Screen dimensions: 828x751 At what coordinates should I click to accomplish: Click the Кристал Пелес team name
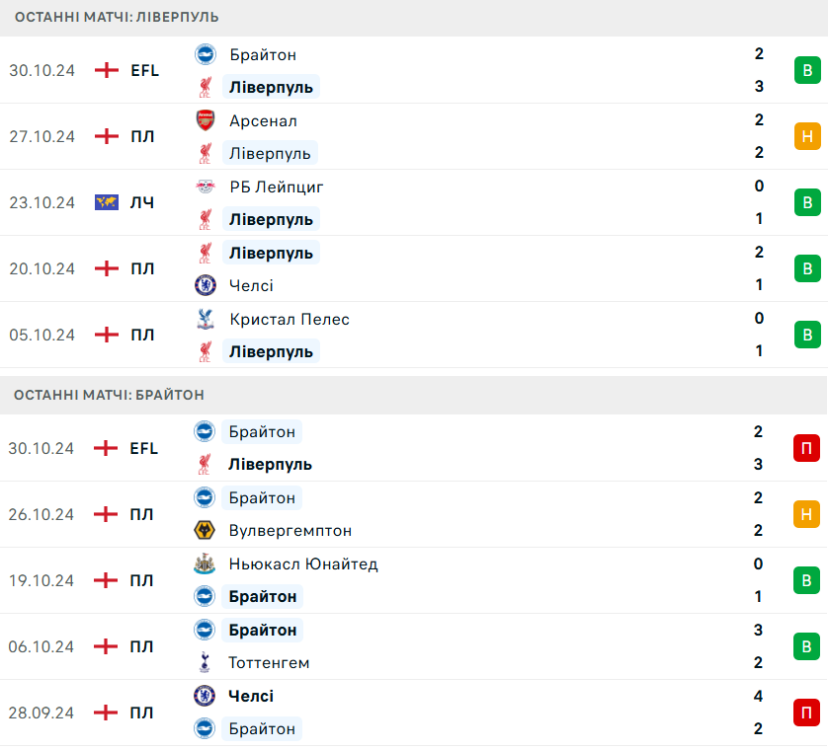tap(290, 319)
